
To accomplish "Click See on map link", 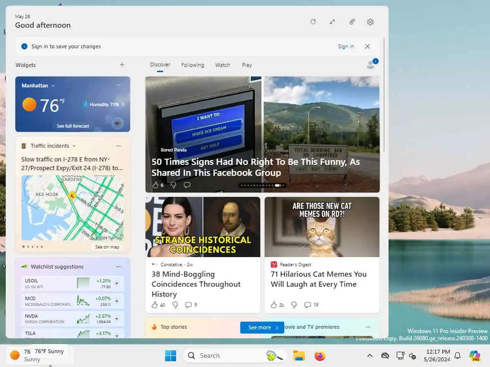I will click(x=107, y=247).
